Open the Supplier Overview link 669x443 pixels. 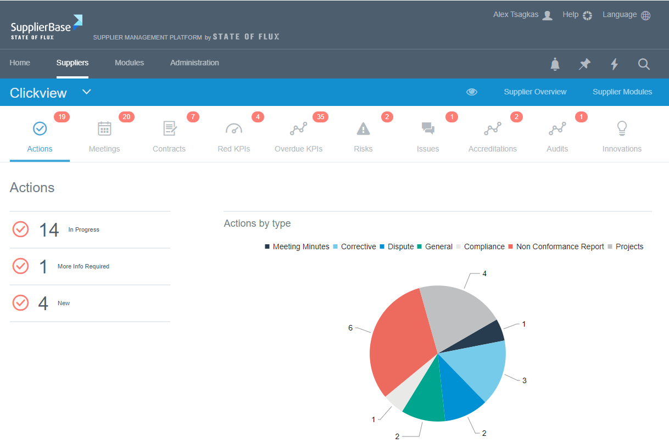tap(535, 92)
